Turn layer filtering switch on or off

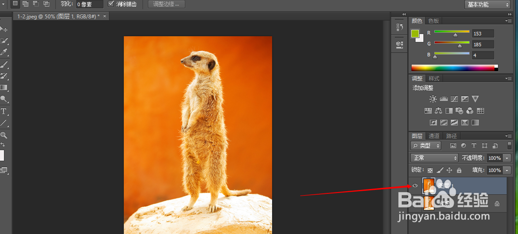[x=509, y=145]
